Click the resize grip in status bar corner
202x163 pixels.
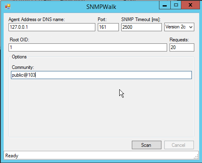196,157
